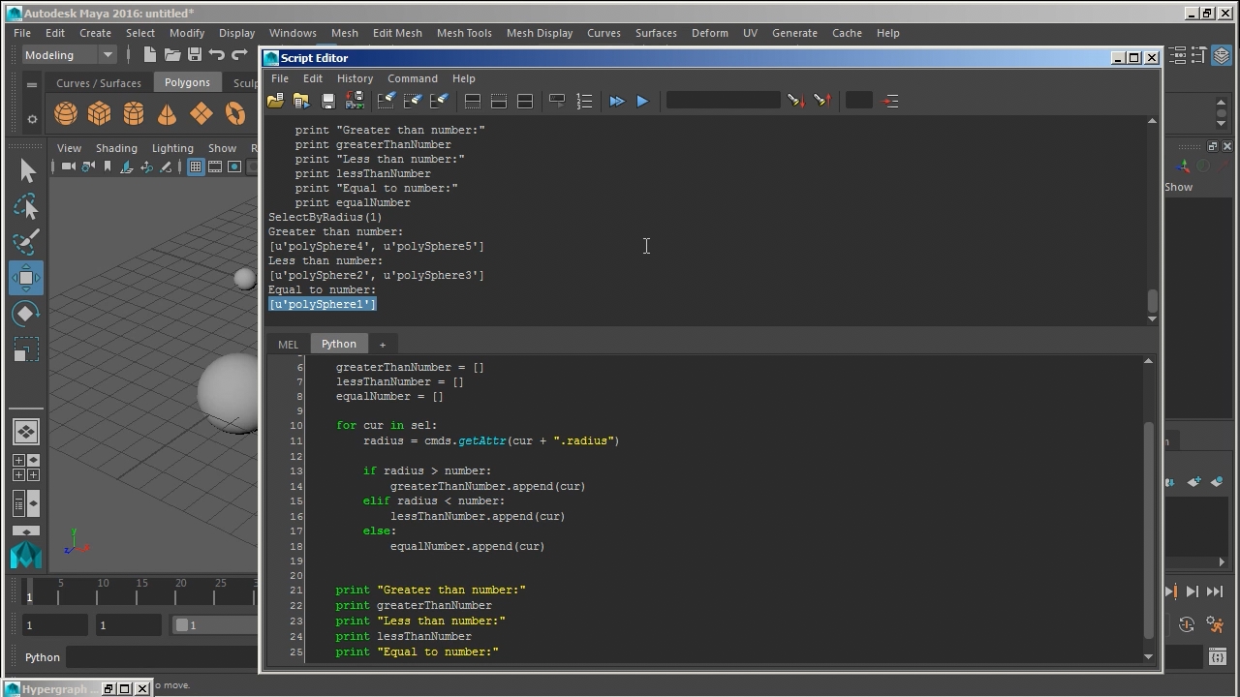Create a polygon sphere from the shelf
The width and height of the screenshot is (1240, 697).
[66, 114]
